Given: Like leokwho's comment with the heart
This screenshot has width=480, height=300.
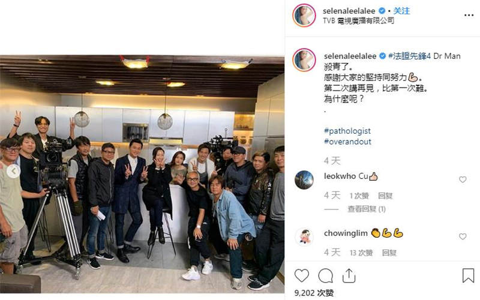Looking at the screenshot, I should coord(463,179).
